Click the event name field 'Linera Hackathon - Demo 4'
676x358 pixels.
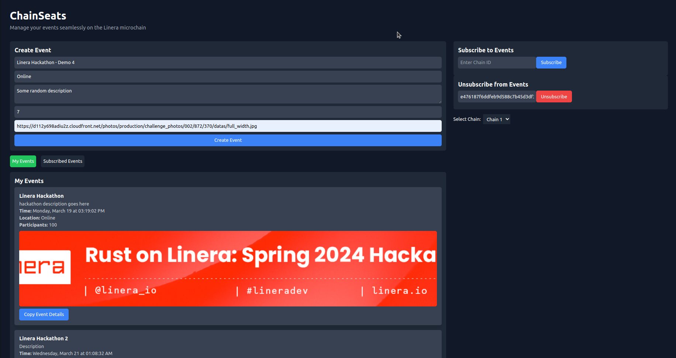[x=228, y=63]
